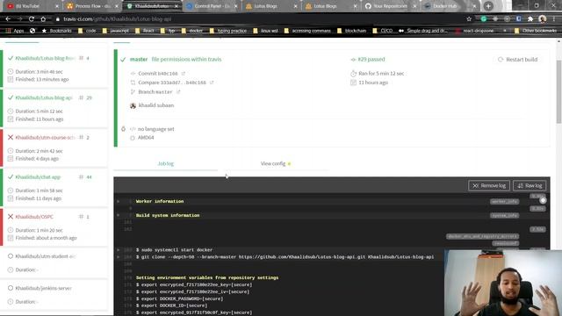Open the CI/CD bookmarks folder
Screen dimensions: 562x316
coord(383,31)
